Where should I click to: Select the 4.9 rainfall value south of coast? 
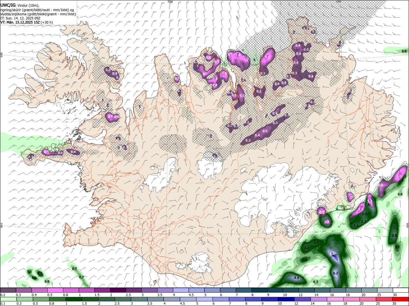[296, 278]
